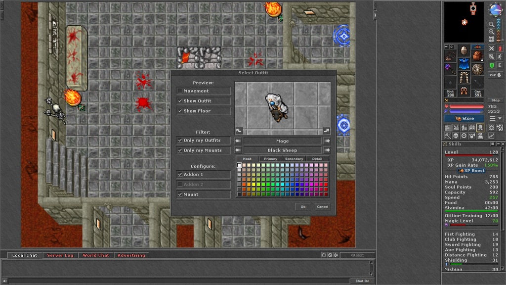The height and width of the screenshot is (285, 506).
Task: Open the Advertising chat tab
Action: [131, 255]
